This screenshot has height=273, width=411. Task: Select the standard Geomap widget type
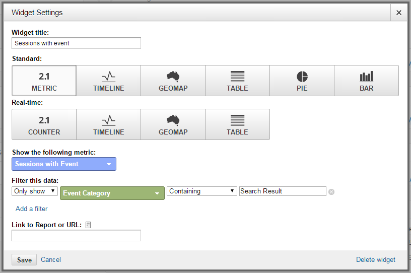pyautogui.click(x=173, y=81)
